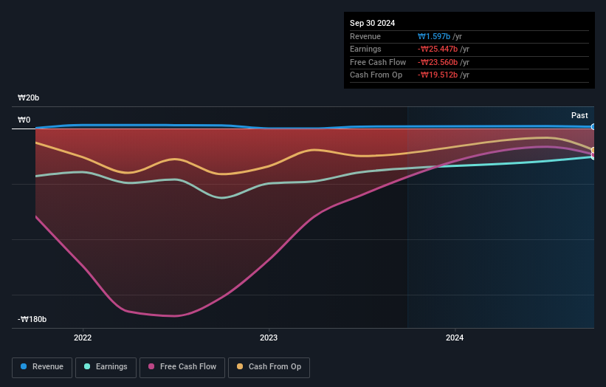Click the ₩20b y-axis label
This screenshot has height=387, width=606.
click(x=28, y=97)
